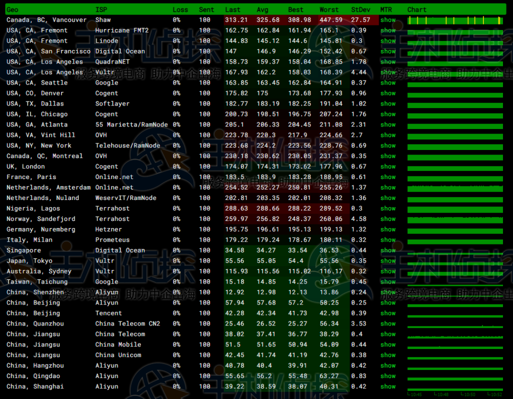Screen dimensions: 513x399
Task: Sort by the Loss column header
Action: 180,10
